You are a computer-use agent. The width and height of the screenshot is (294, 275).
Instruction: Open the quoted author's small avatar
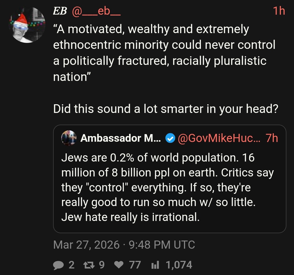click(x=69, y=138)
